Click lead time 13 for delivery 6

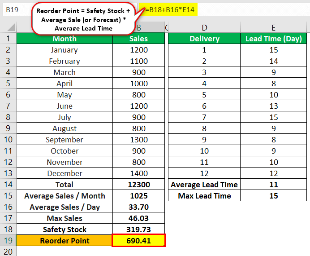pos(273,106)
